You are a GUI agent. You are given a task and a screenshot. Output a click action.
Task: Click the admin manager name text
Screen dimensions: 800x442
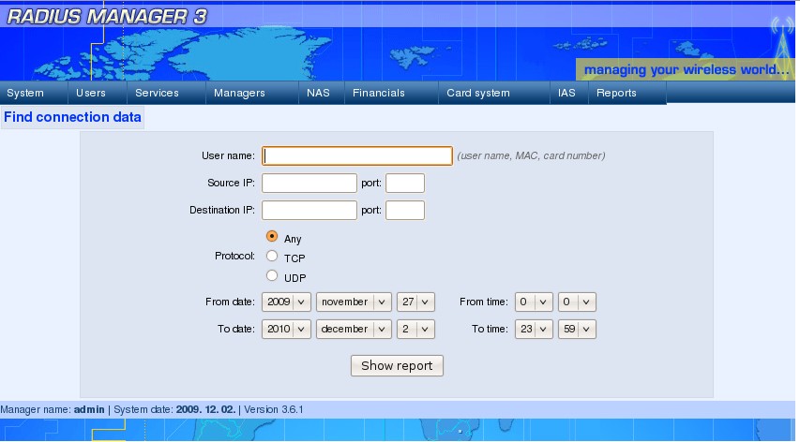pos(89,409)
